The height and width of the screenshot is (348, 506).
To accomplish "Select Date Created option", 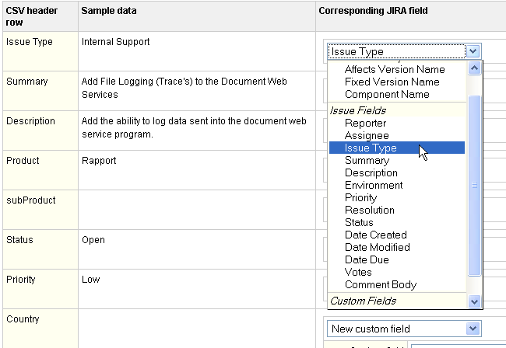I will click(376, 235).
